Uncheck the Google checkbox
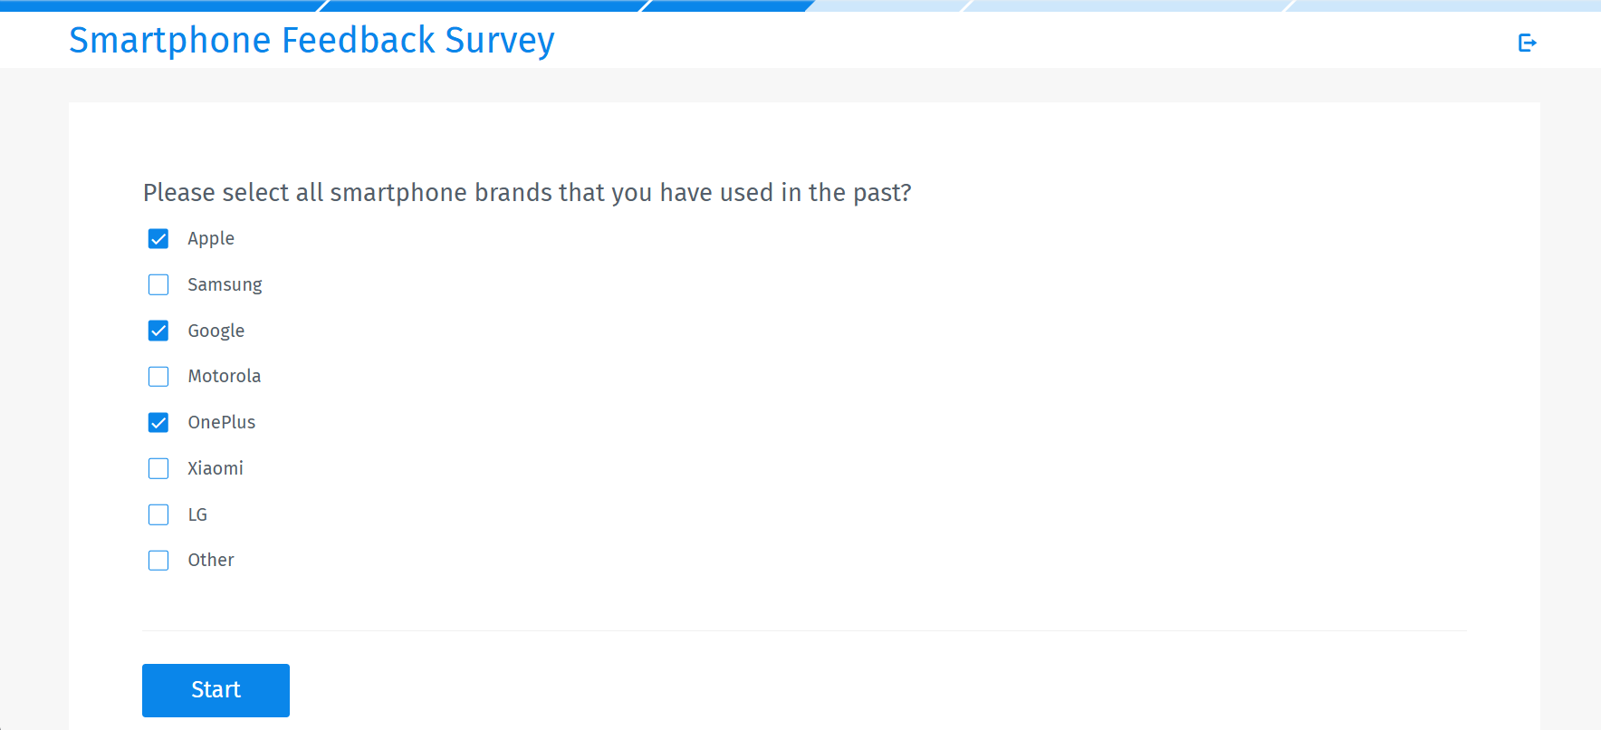The width and height of the screenshot is (1601, 730). pyautogui.click(x=158, y=331)
